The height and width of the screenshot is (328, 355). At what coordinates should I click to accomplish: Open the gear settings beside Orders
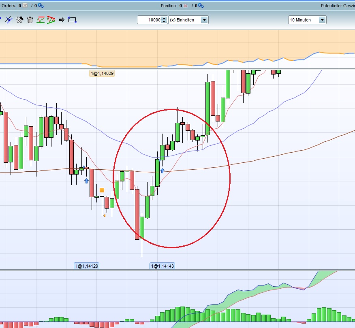[x=41, y=5]
